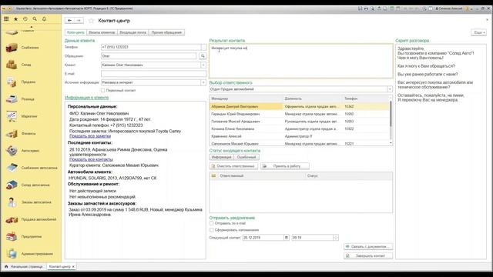Toggle Первичный контакт checkbox

click(102, 91)
